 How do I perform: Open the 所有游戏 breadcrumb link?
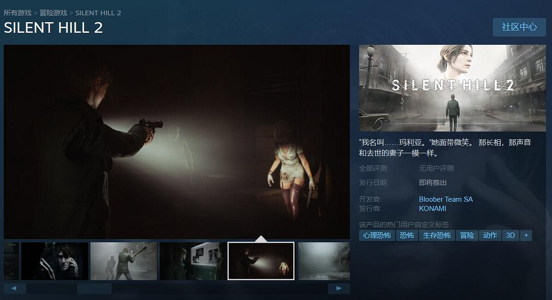[18, 13]
